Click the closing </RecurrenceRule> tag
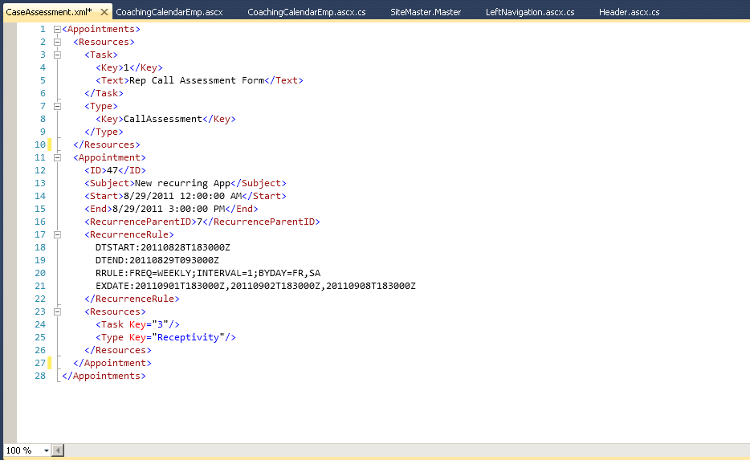Image resolution: width=750 pixels, height=460 pixels. (132, 299)
